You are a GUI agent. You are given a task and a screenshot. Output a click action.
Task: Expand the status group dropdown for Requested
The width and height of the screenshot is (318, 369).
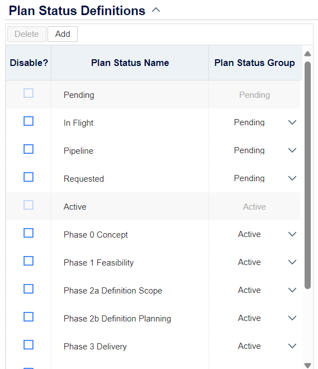tap(292, 178)
